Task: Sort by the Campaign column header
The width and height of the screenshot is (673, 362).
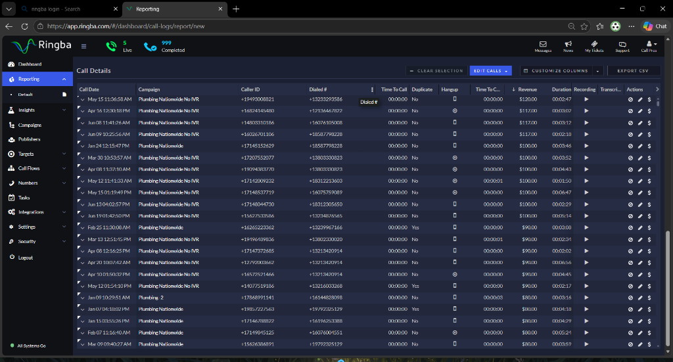Action: [149, 89]
